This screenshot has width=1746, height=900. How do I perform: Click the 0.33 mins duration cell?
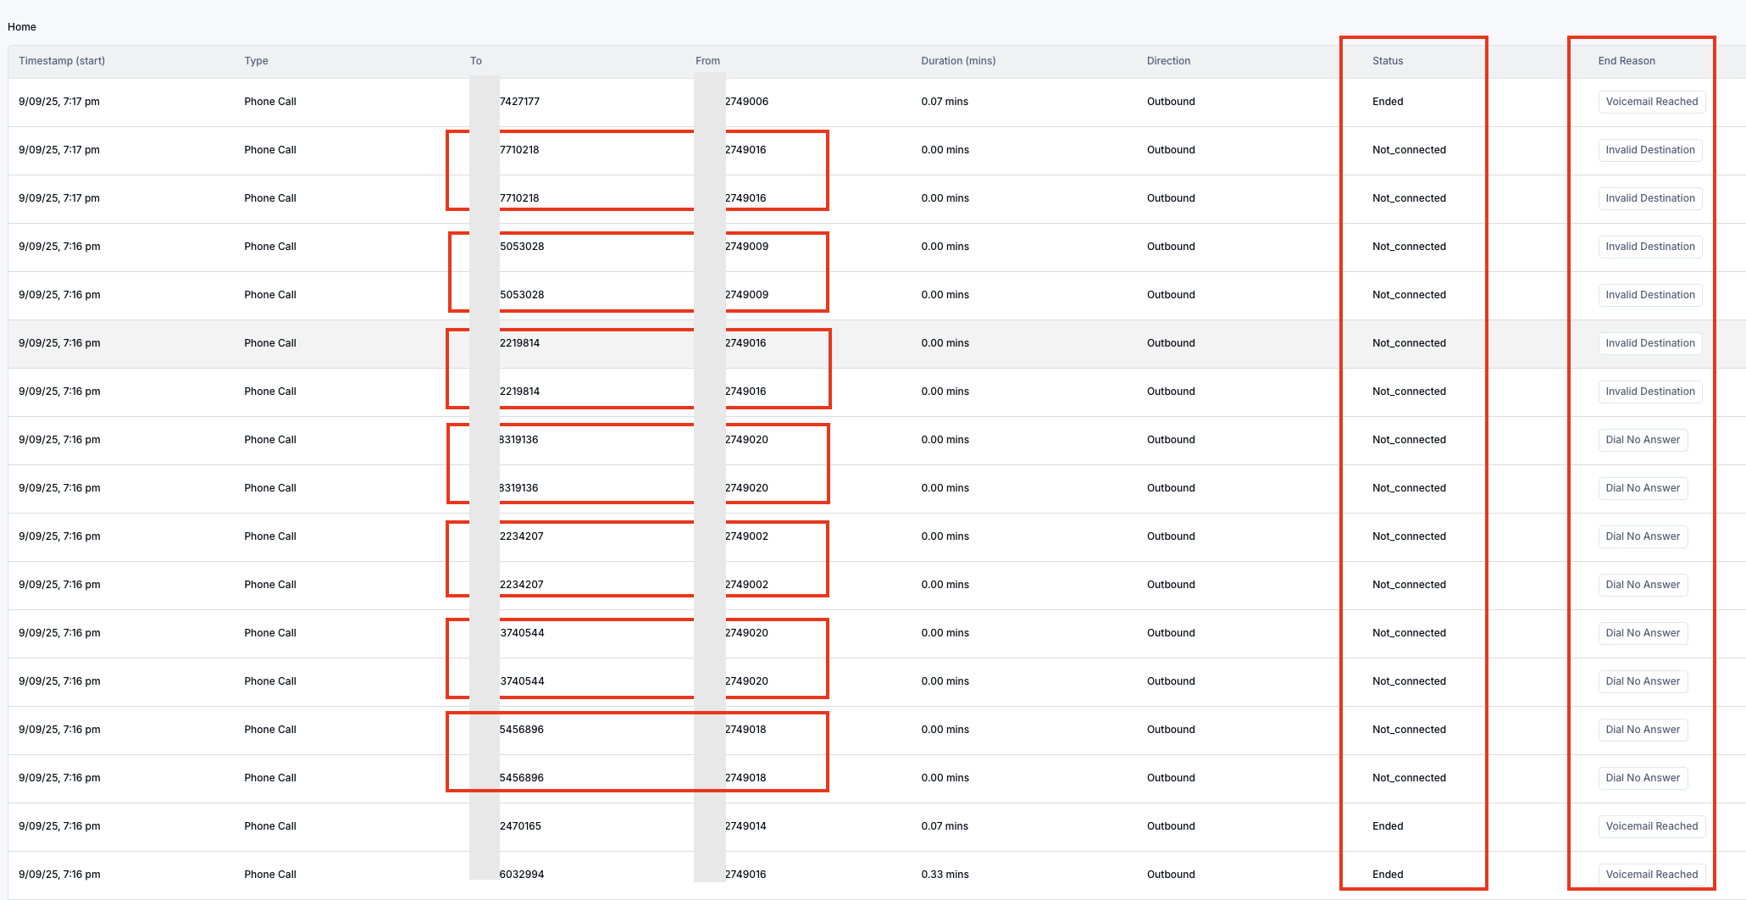coord(945,875)
